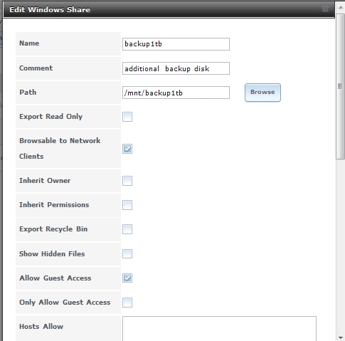Click into the Comment text field
This screenshot has height=341, width=345.
click(176, 68)
